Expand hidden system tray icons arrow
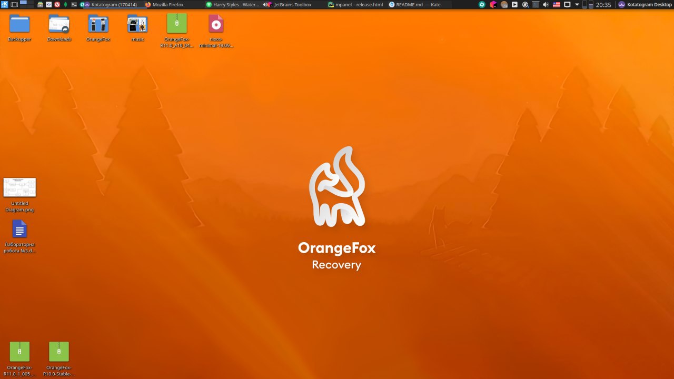This screenshot has width=674, height=379. pos(577,5)
